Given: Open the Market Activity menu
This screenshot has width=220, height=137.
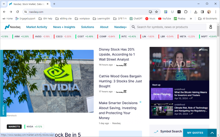Looking at the screenshot, I should point(37,27).
